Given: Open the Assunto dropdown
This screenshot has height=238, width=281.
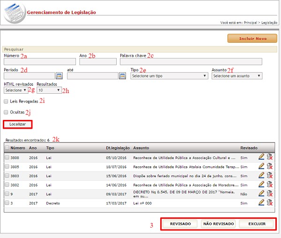Looking at the screenshot, I should pyautogui.click(x=237, y=76).
